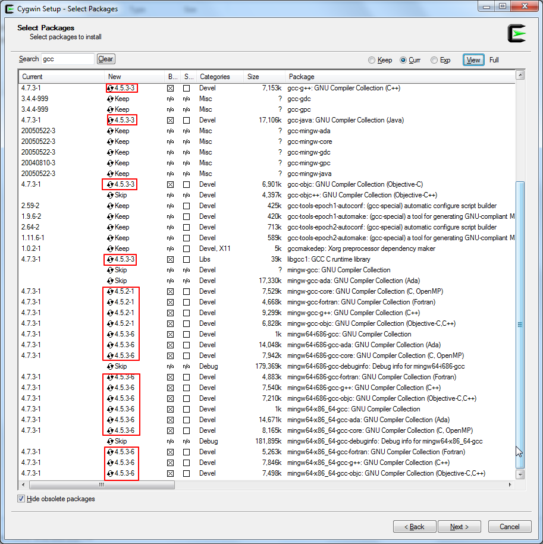The height and width of the screenshot is (544, 543).
Task: Select the gcc-mingw-java package name
Action: 309,174
